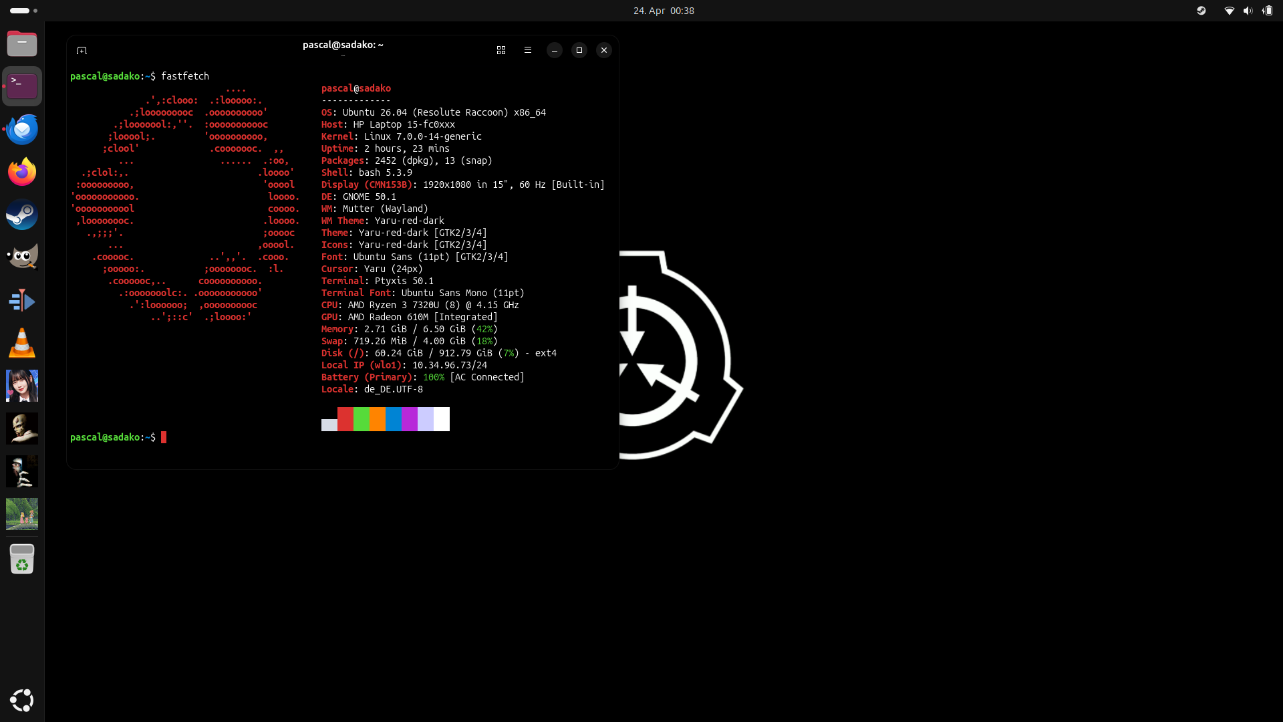
Task: Select the blue color block in fastfetch output
Action: (394, 419)
